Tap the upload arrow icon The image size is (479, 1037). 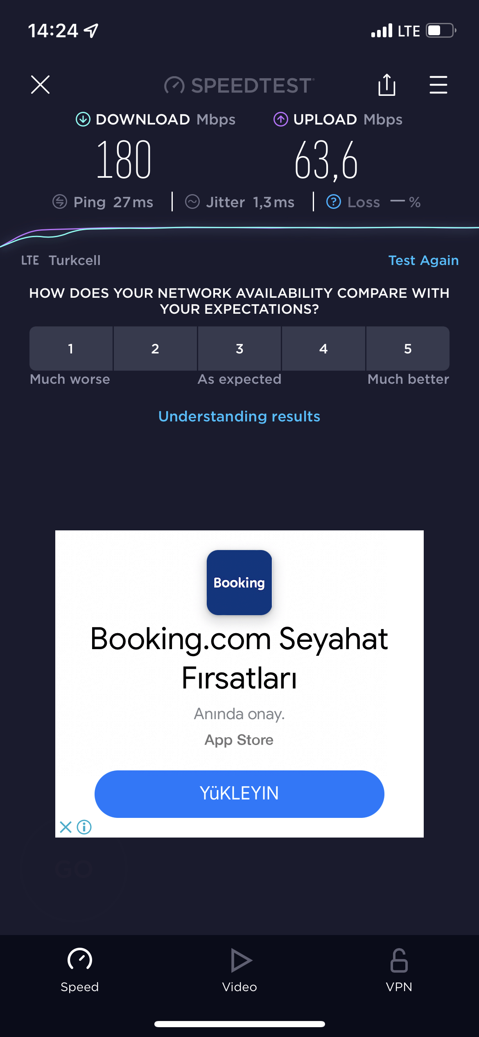click(281, 120)
